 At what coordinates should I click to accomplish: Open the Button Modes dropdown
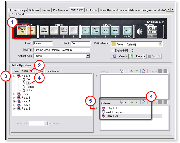point(160,44)
